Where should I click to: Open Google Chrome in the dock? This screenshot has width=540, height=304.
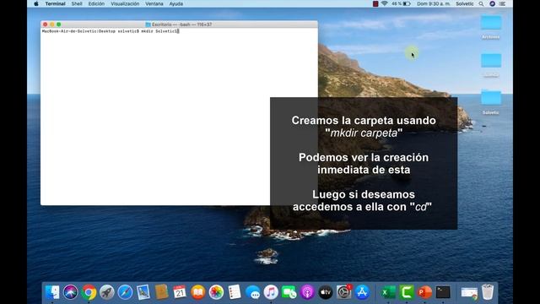click(x=89, y=292)
